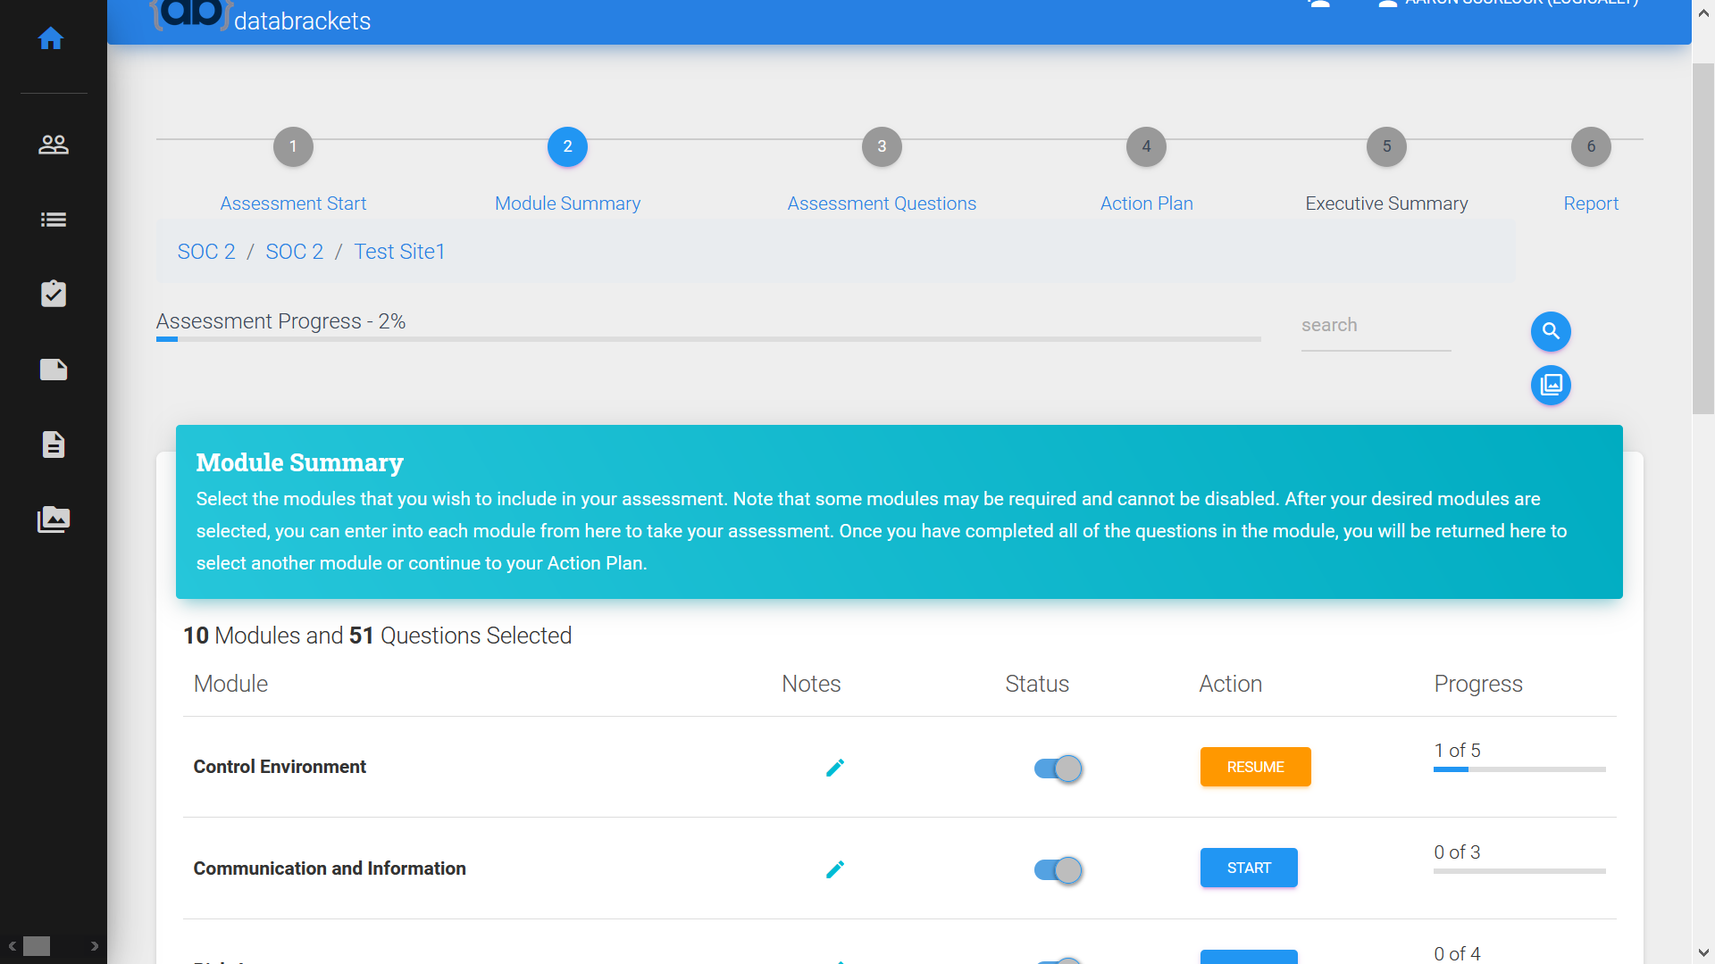Click the Communication and Information module name
This screenshot has width=1715, height=964.
tap(330, 868)
